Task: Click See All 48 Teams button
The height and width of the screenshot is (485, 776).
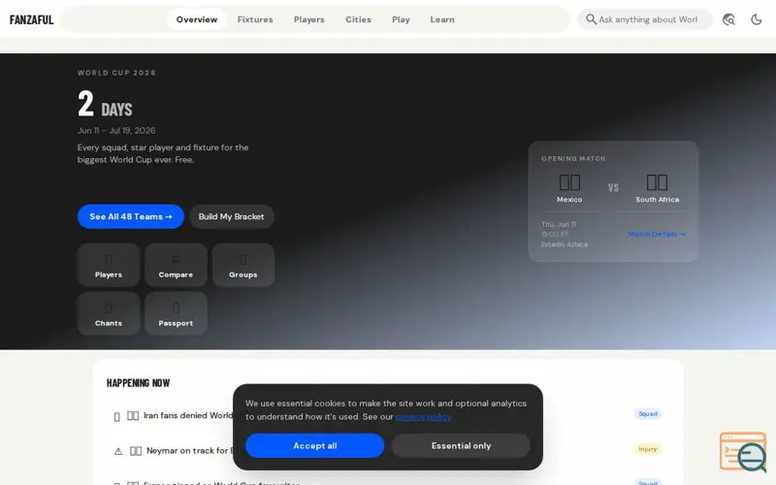Action: point(131,216)
